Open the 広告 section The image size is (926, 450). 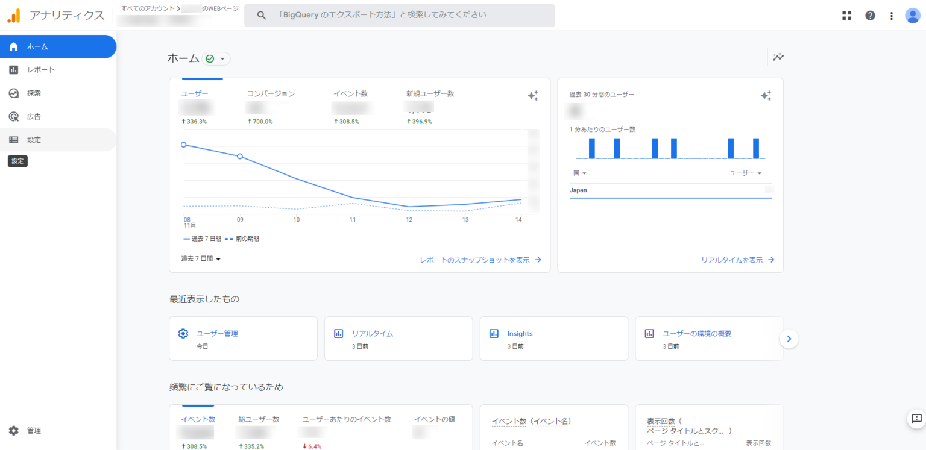click(33, 116)
